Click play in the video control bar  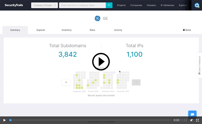(x=4, y=120)
